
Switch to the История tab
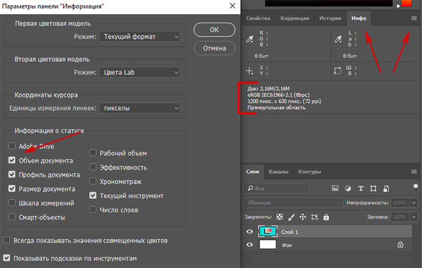330,19
